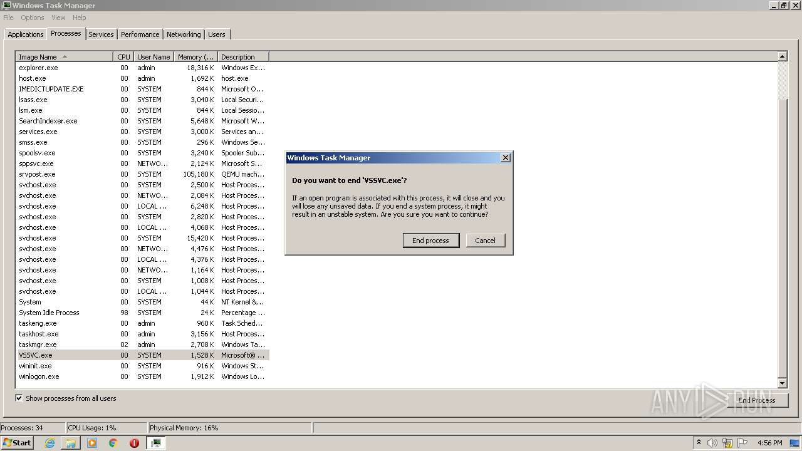Click the Start button
Screen dimensions: 802x451
pyautogui.click(x=17, y=443)
